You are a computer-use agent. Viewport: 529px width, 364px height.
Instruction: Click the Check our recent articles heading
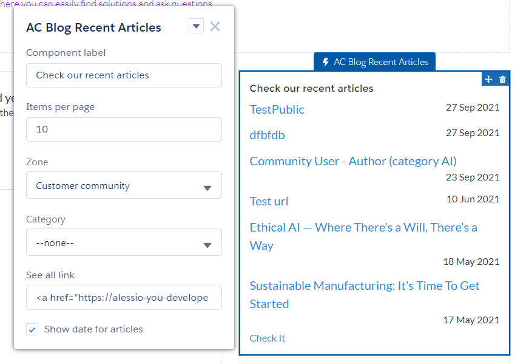point(311,89)
